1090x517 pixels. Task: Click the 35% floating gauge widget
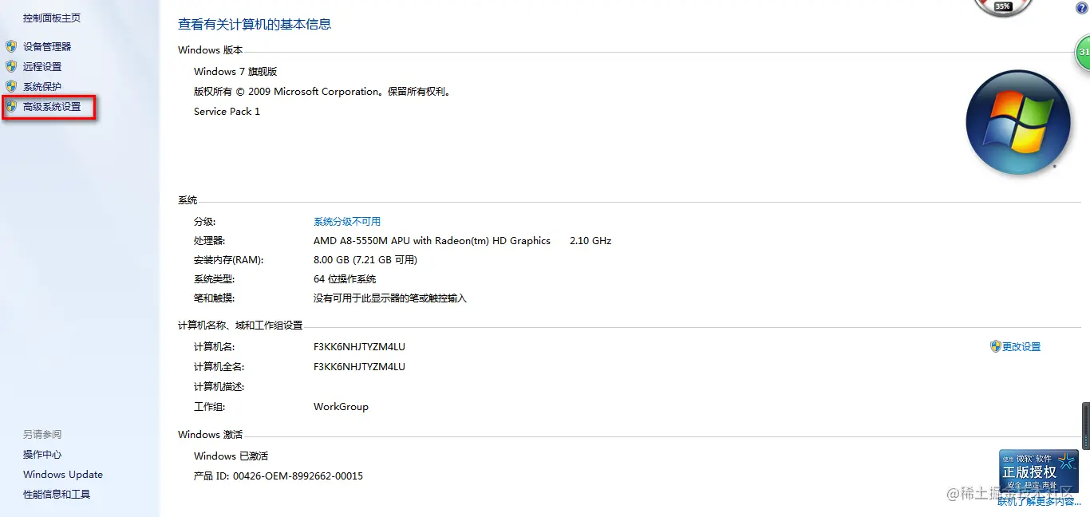click(1003, 6)
